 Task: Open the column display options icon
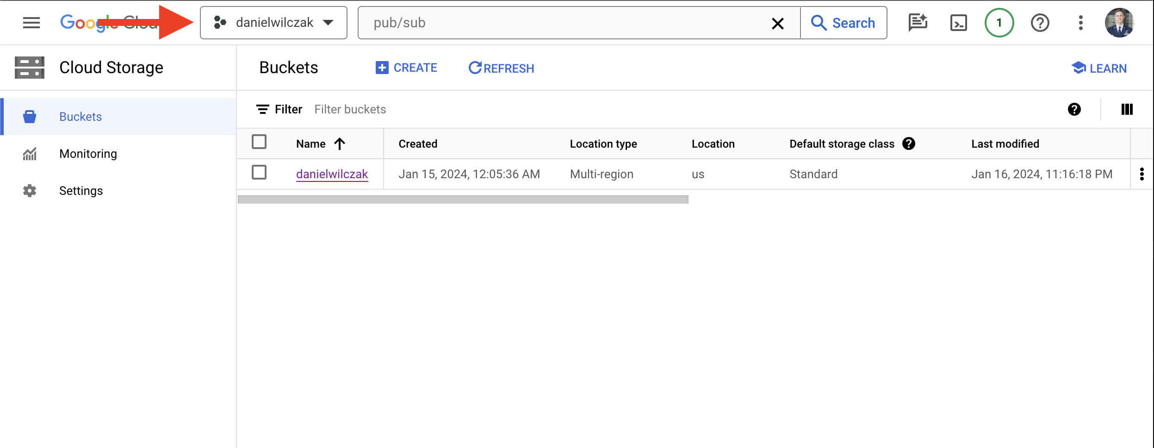(x=1127, y=109)
